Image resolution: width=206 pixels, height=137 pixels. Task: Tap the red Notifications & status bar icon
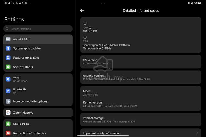tap(8, 133)
